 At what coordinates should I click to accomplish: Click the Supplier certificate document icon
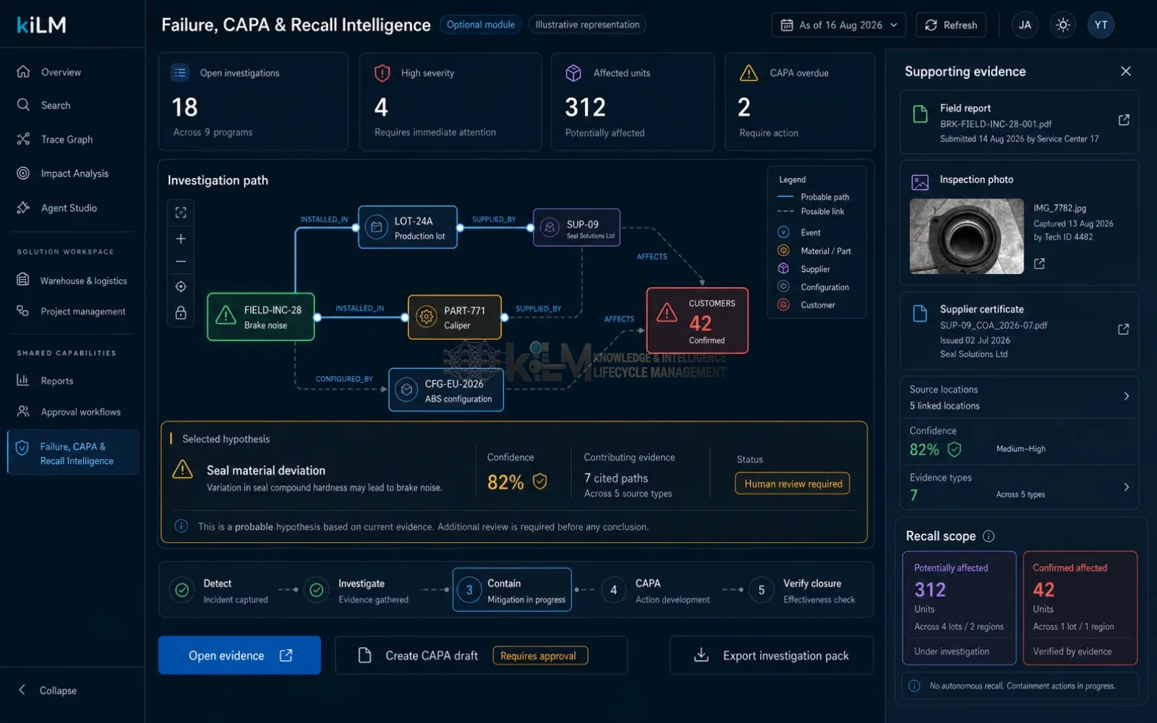click(x=920, y=313)
